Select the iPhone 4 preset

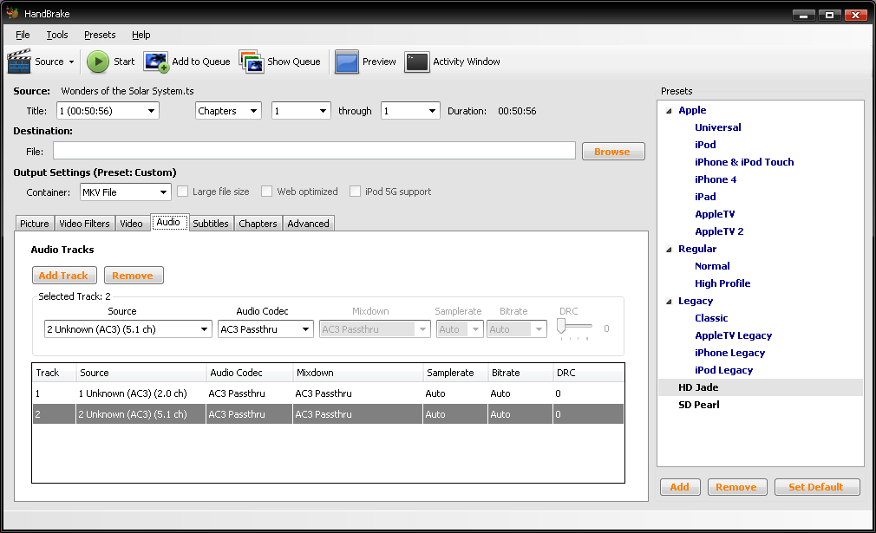pyautogui.click(x=716, y=179)
